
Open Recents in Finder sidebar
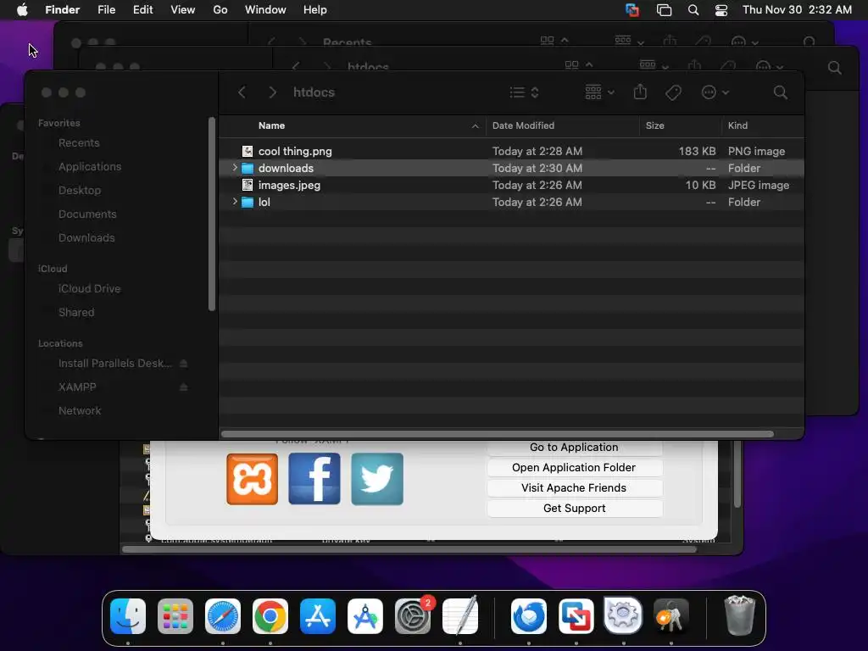coord(79,142)
